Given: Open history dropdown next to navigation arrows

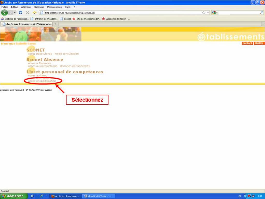Looking at the screenshot, I should 15,13.
